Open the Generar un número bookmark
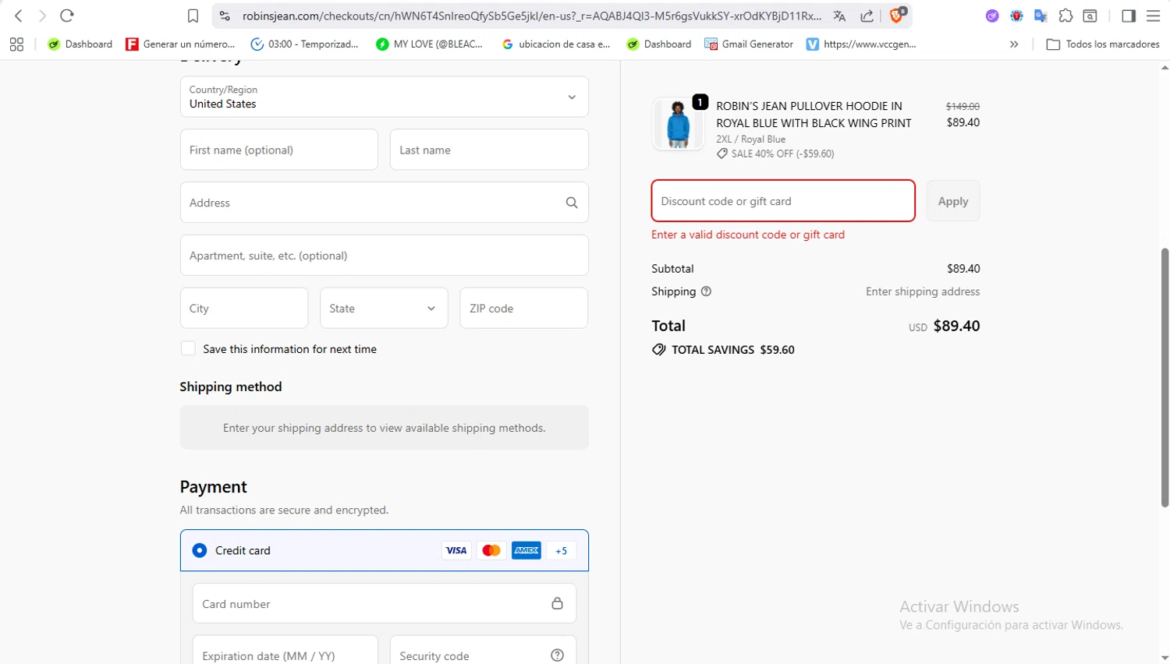 tap(181, 44)
